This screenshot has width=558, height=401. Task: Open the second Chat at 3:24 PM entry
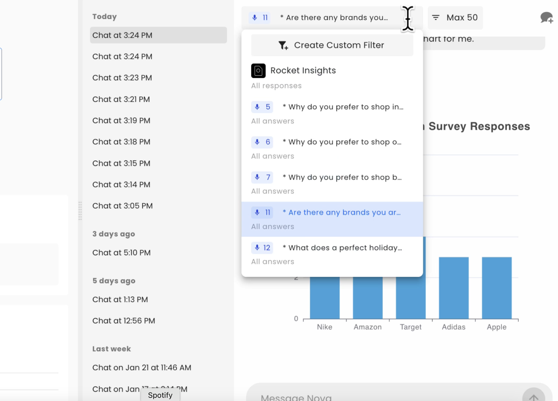pyautogui.click(x=158, y=57)
